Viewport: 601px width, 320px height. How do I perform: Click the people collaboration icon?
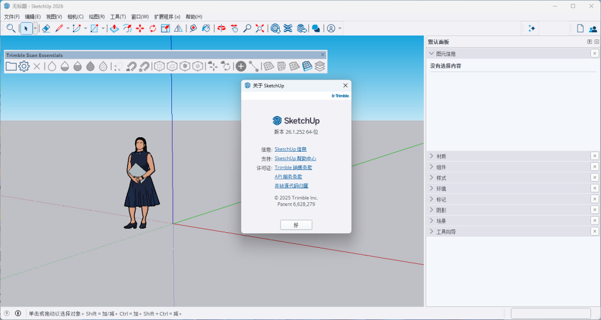(593, 28)
